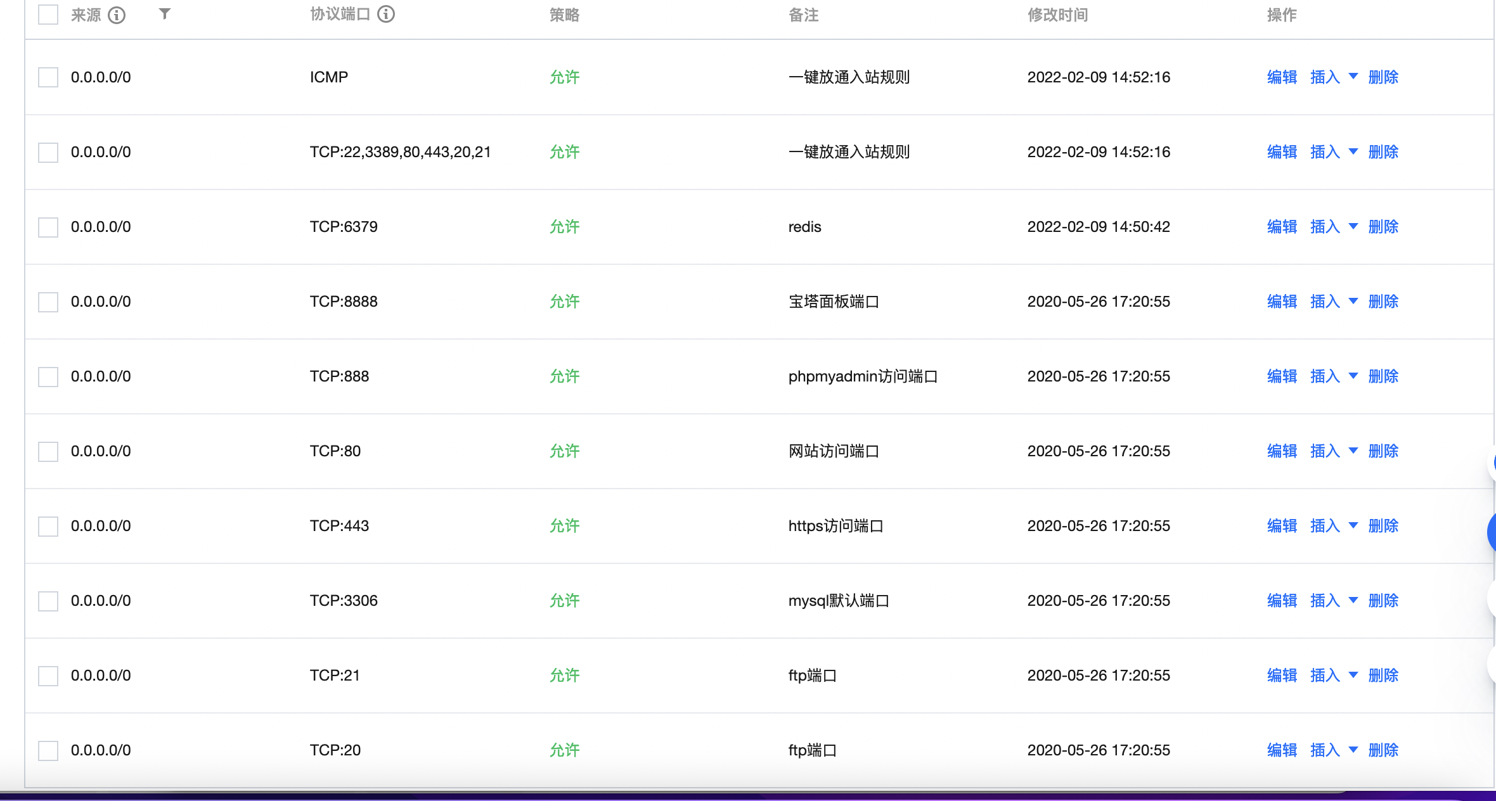Image resolution: width=1496 pixels, height=801 pixels.
Task: Delete the TCP:20 ftp rule
Action: (x=1383, y=750)
